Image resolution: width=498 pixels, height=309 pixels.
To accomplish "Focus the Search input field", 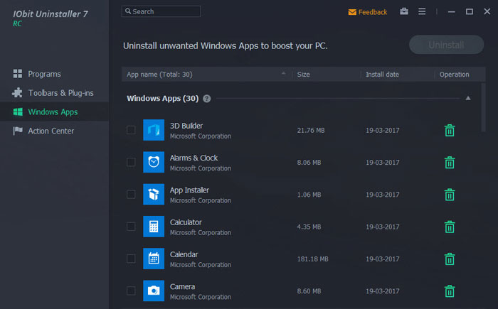I will tap(161, 11).
